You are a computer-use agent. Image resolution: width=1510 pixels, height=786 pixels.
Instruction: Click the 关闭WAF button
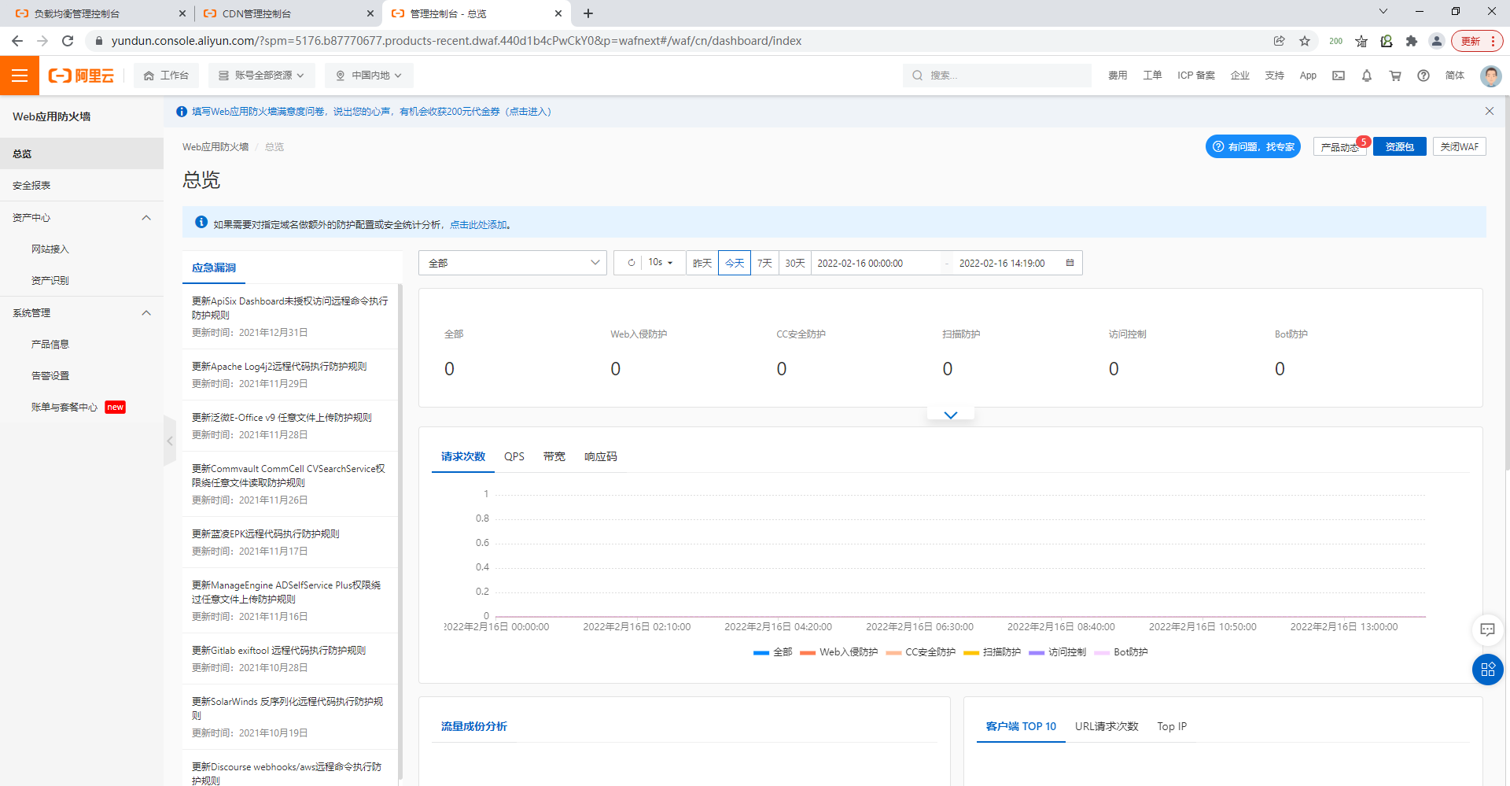point(1460,146)
